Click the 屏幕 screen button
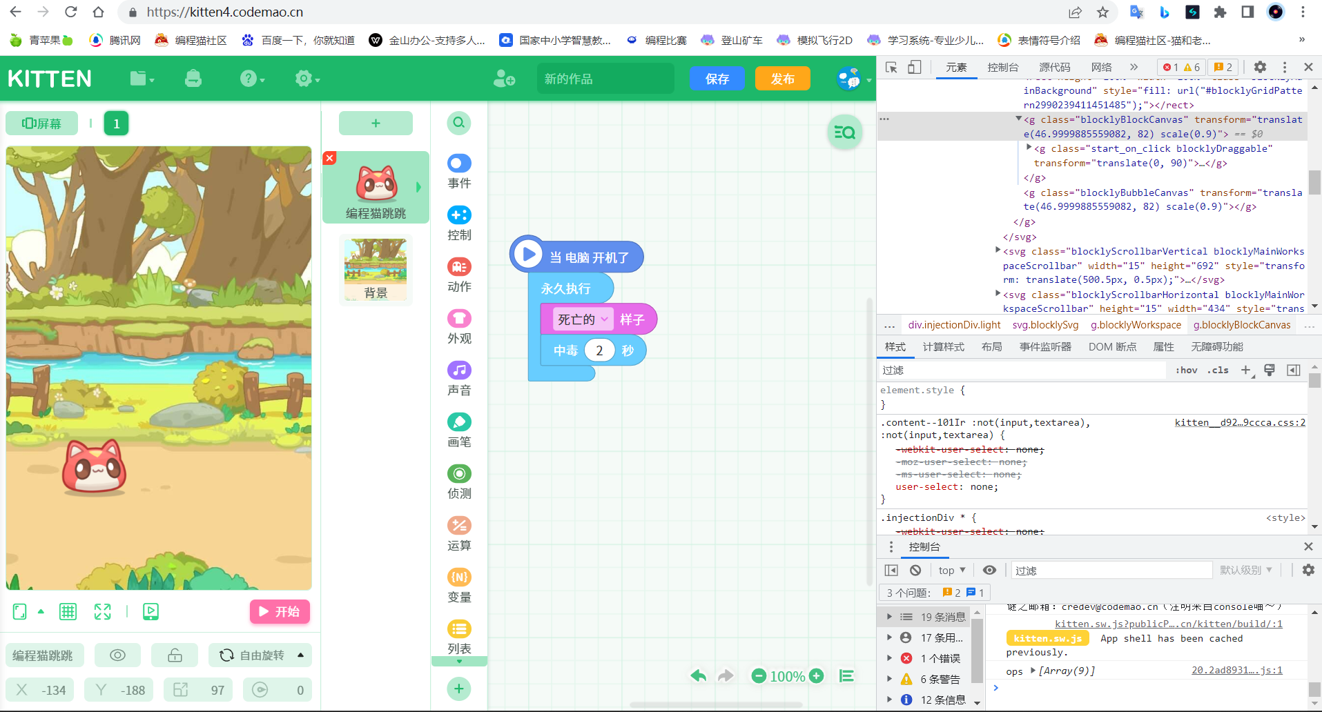Image resolution: width=1322 pixels, height=712 pixels. (41, 123)
